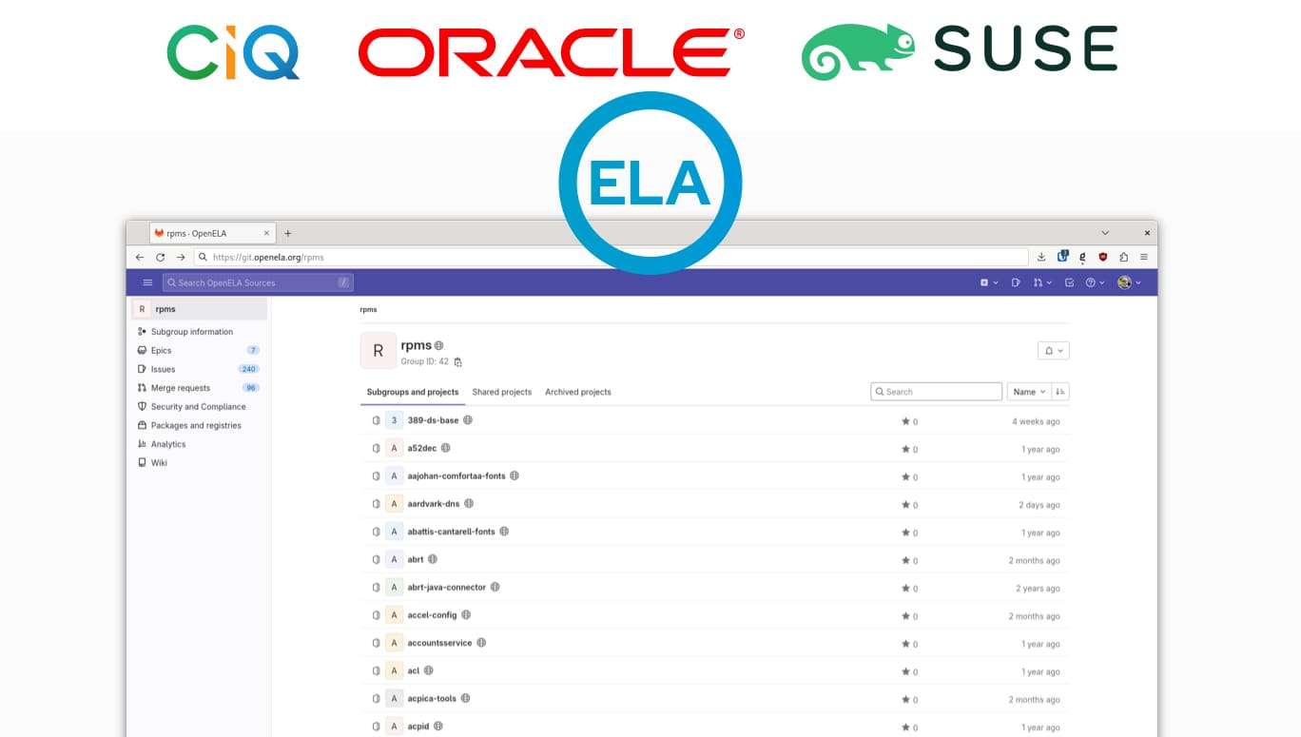Viewport: 1301px width, 737px height.
Task: Switch to the Shared projects tab
Action: pyautogui.click(x=501, y=392)
